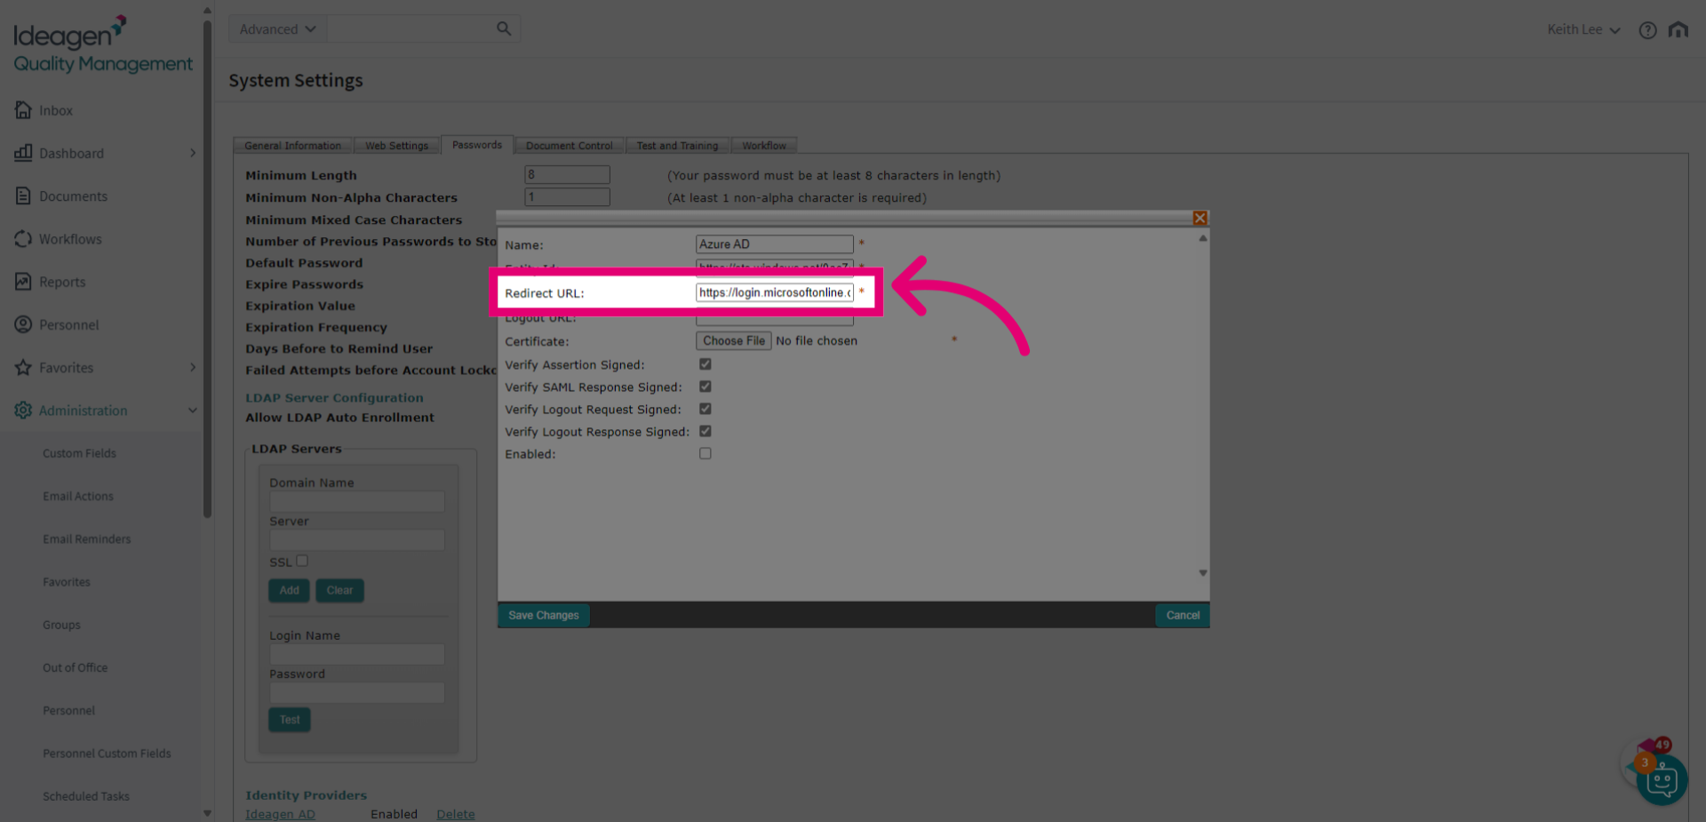The width and height of the screenshot is (1706, 822).
Task: Click the Test LDAP button
Action: pos(290,720)
